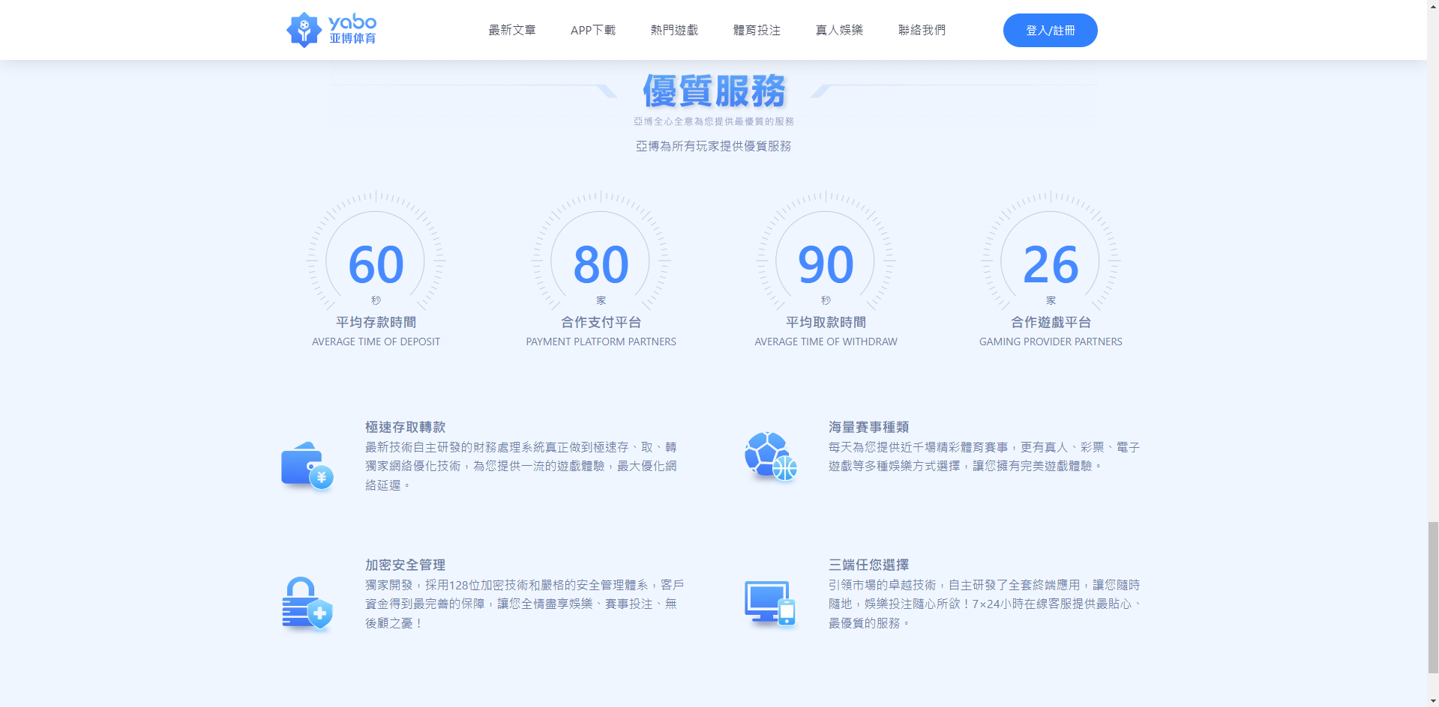Click the wallet icon for fast deposits
1439x707 pixels.
307,466
